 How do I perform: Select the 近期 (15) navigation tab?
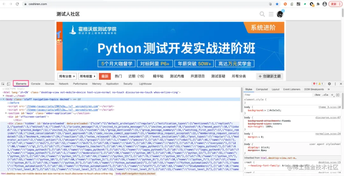coord(136,76)
